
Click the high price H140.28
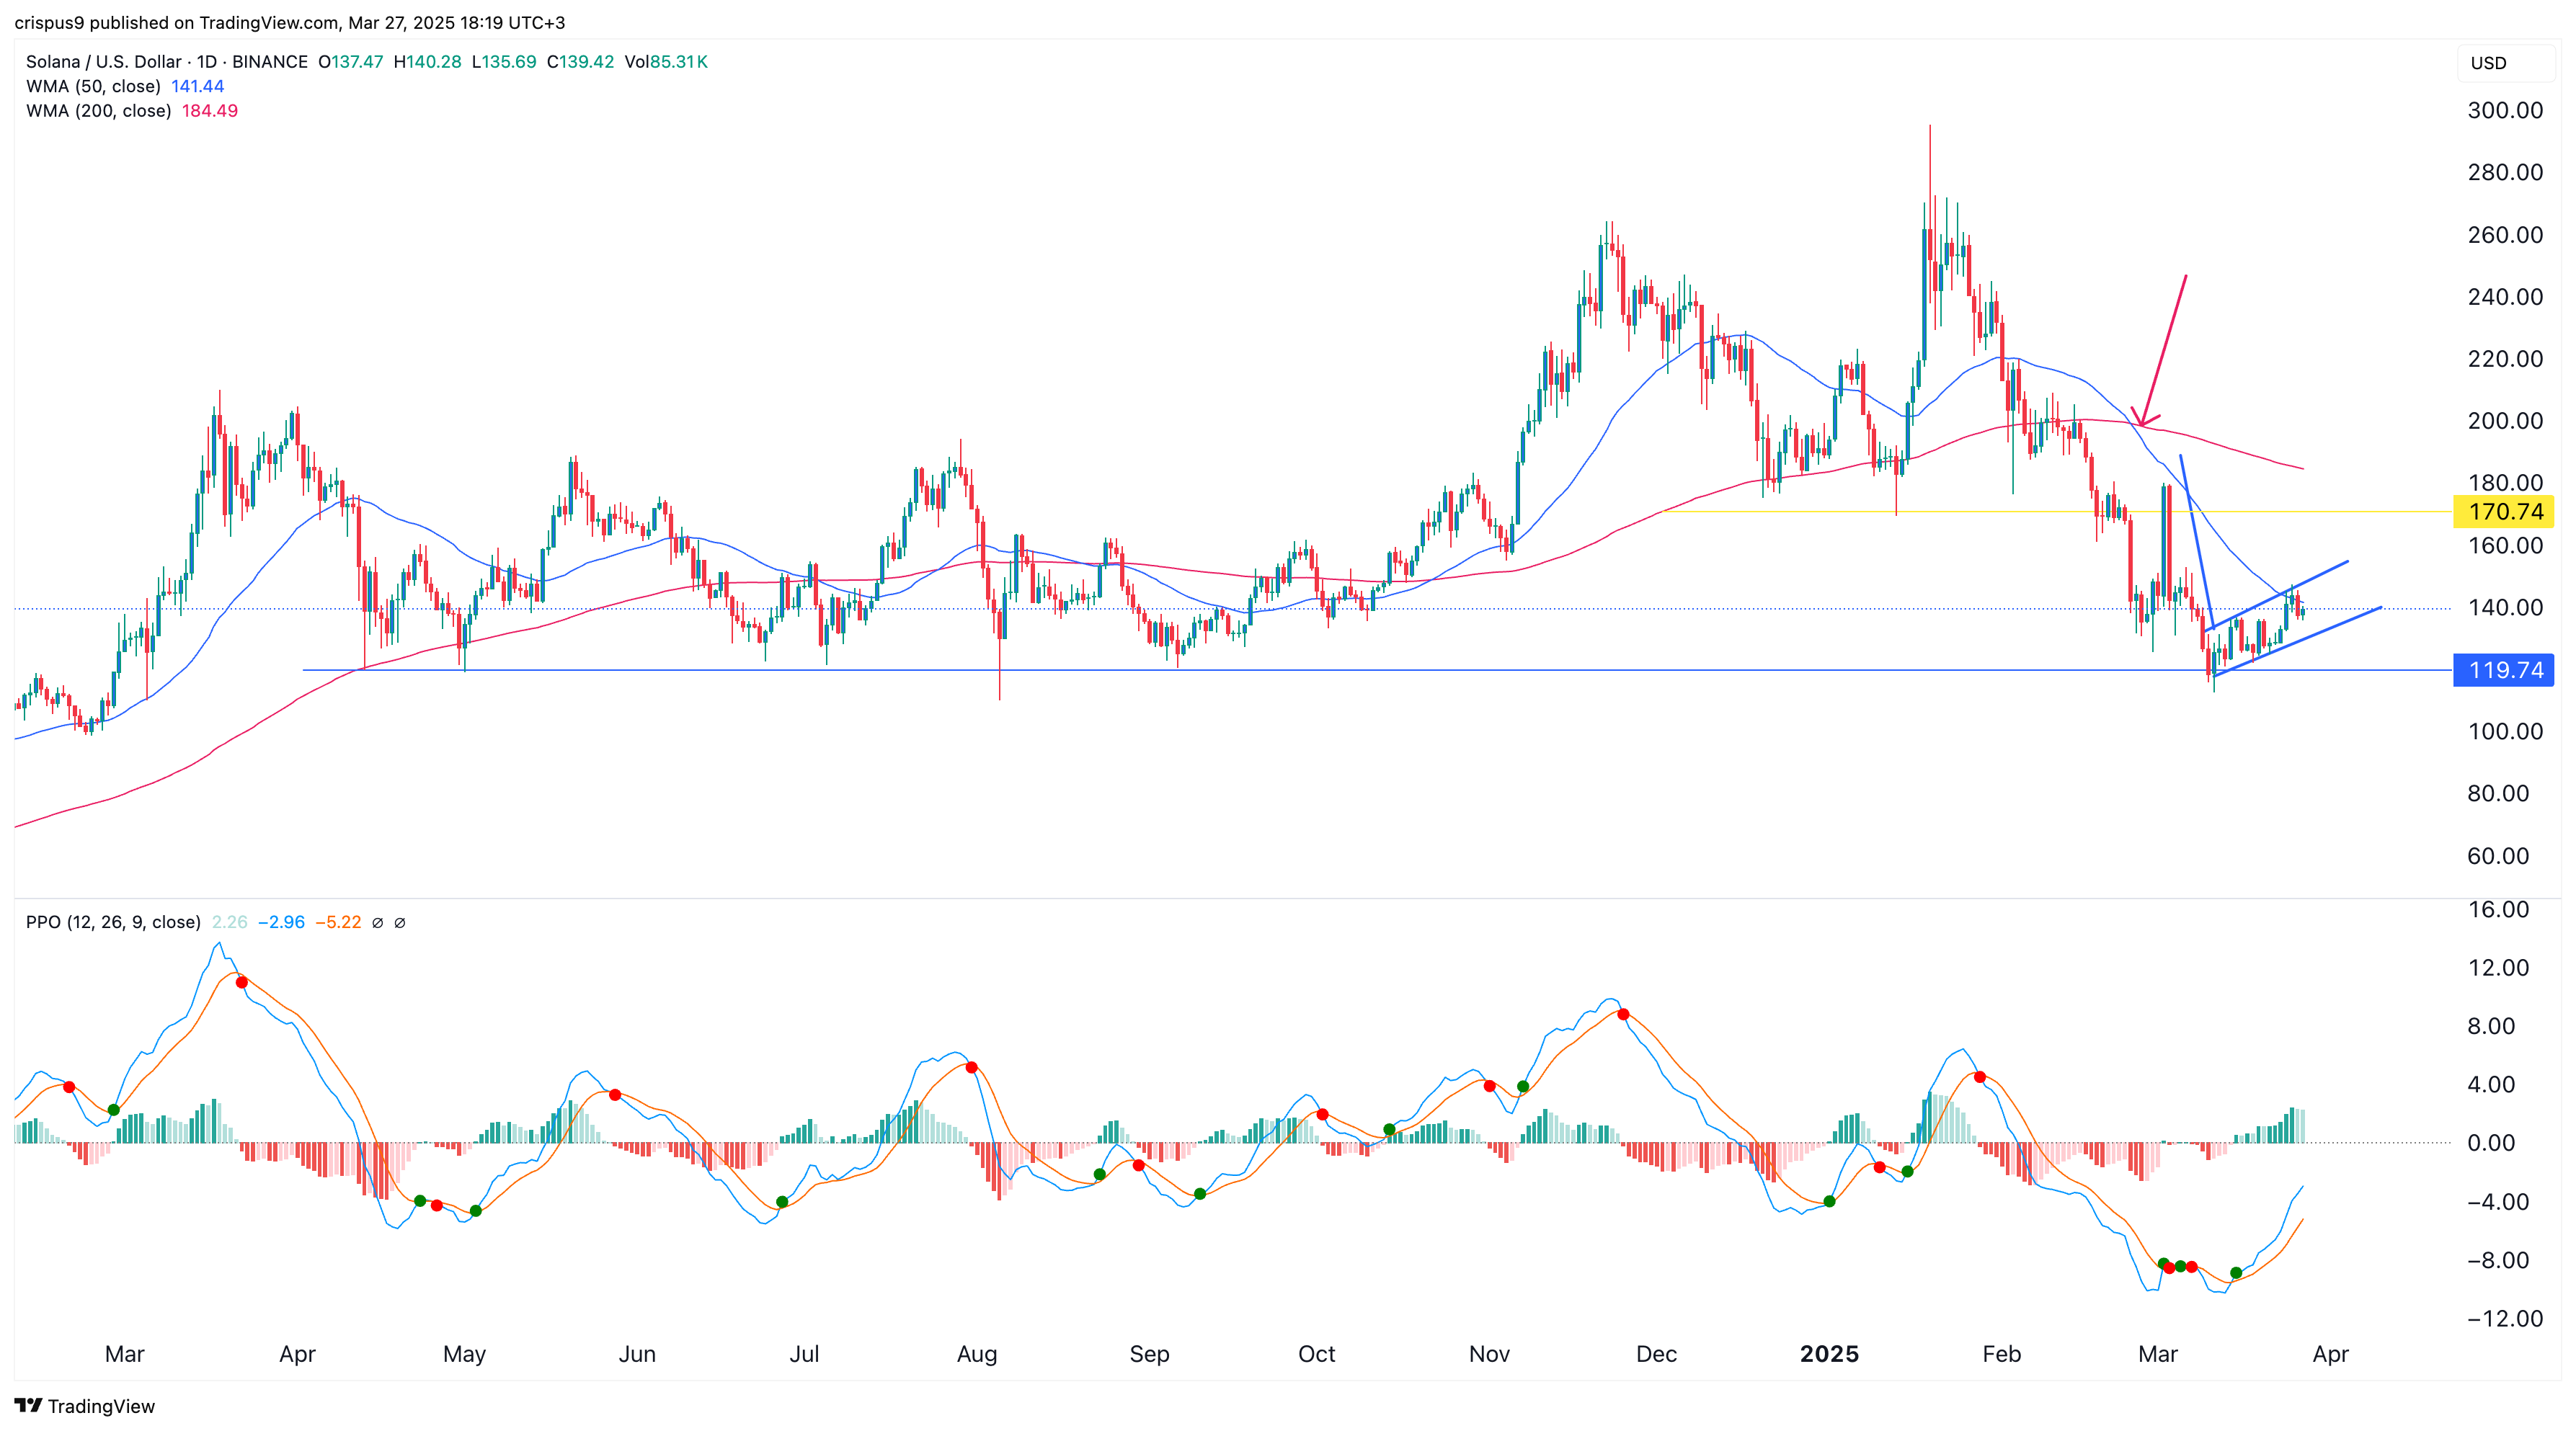(x=427, y=62)
